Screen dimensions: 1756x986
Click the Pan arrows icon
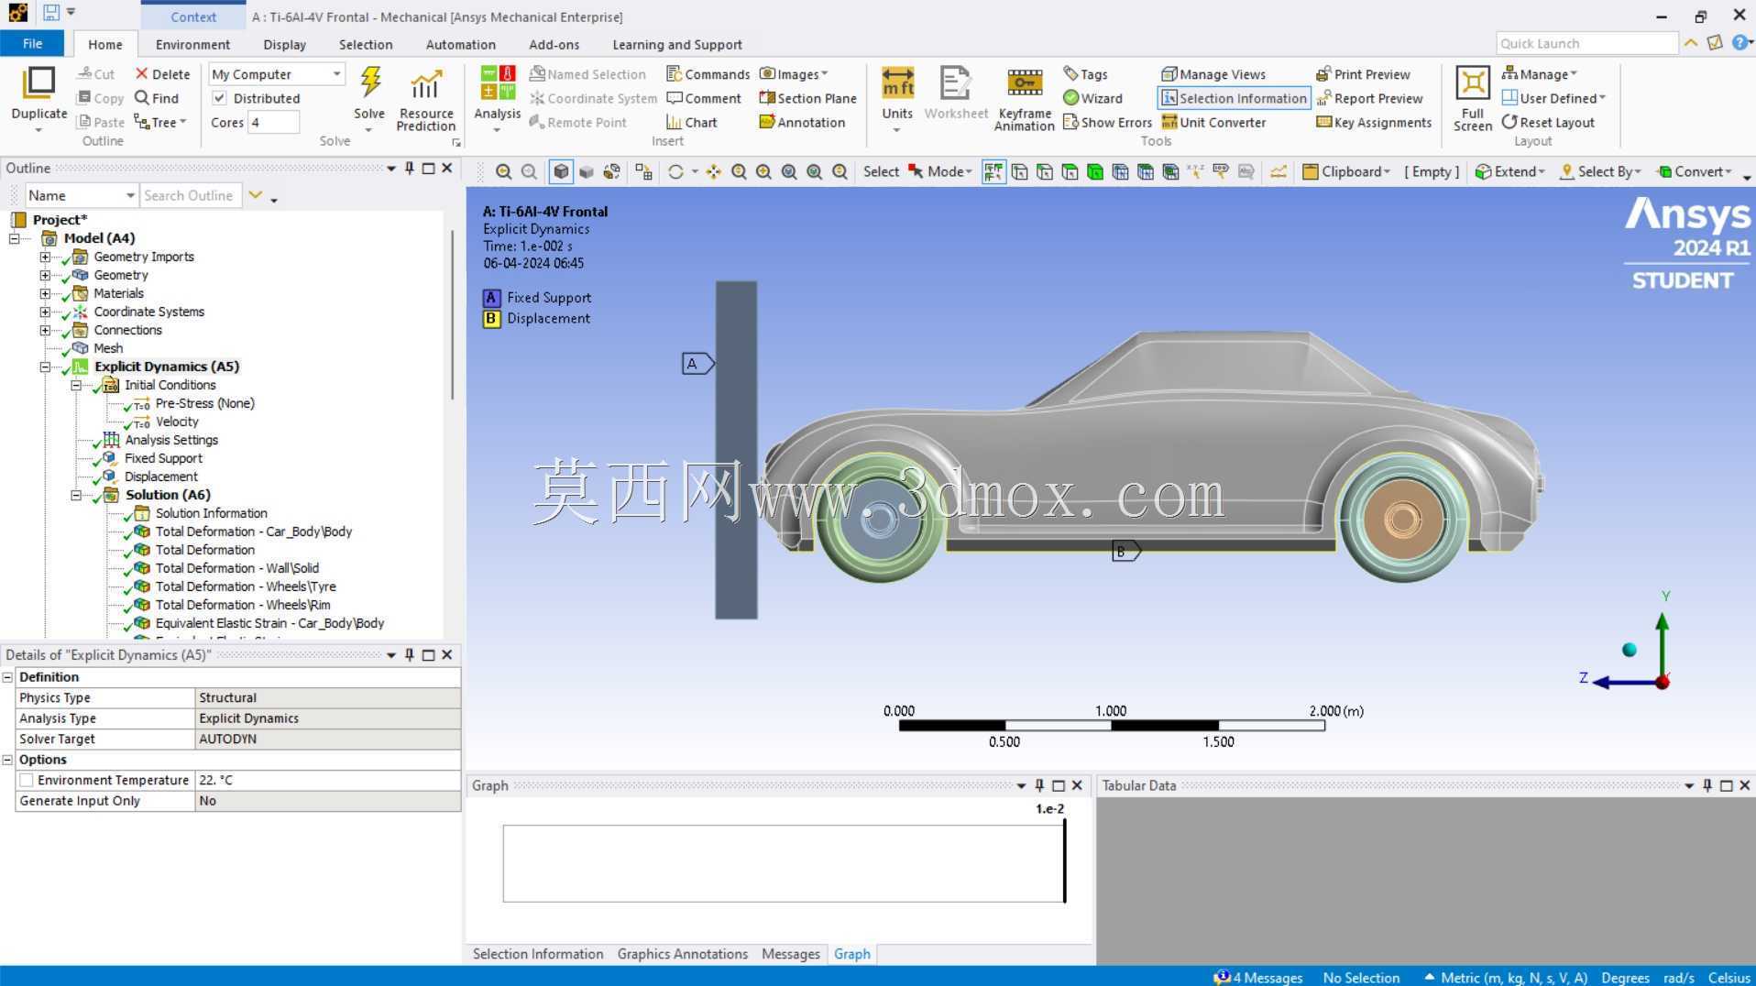[x=713, y=171]
